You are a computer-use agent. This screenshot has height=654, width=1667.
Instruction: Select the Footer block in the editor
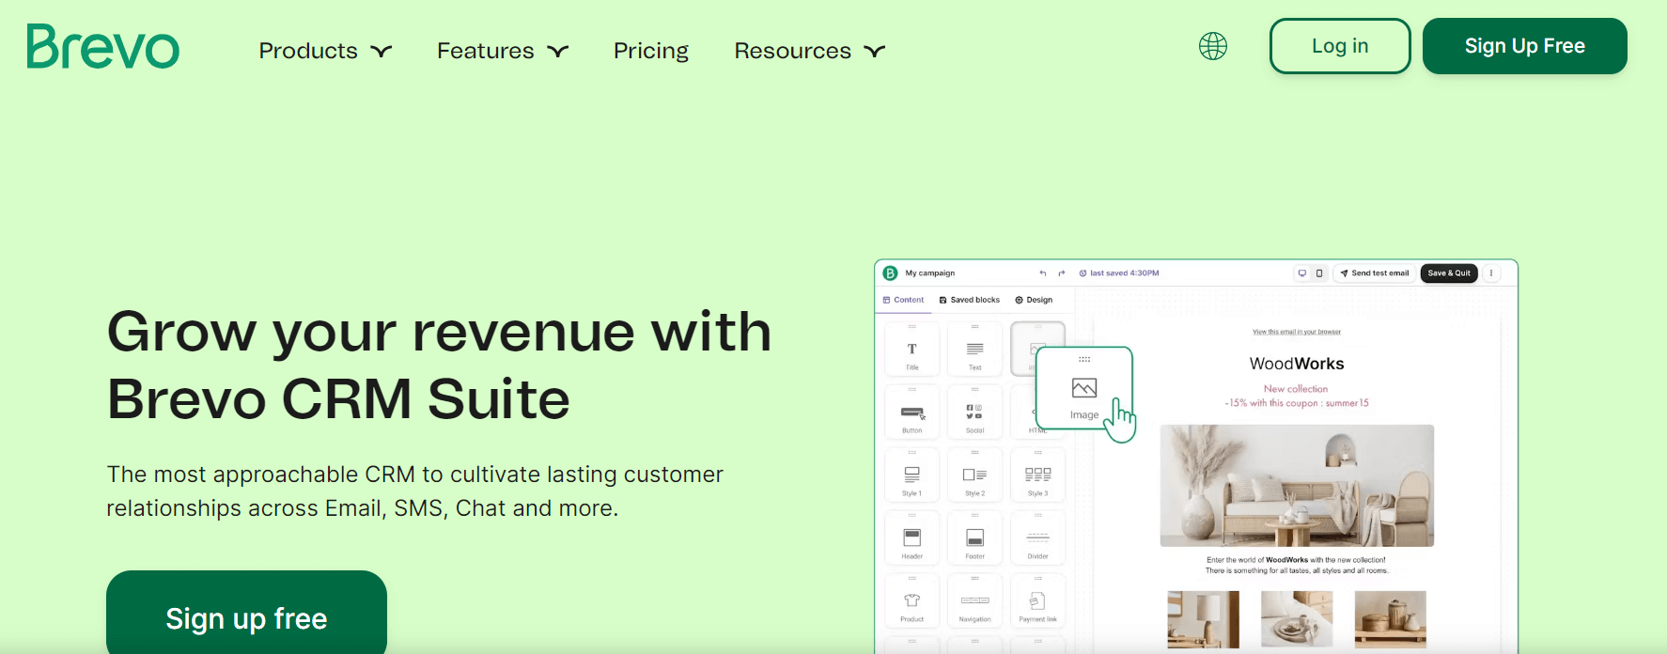point(974,538)
